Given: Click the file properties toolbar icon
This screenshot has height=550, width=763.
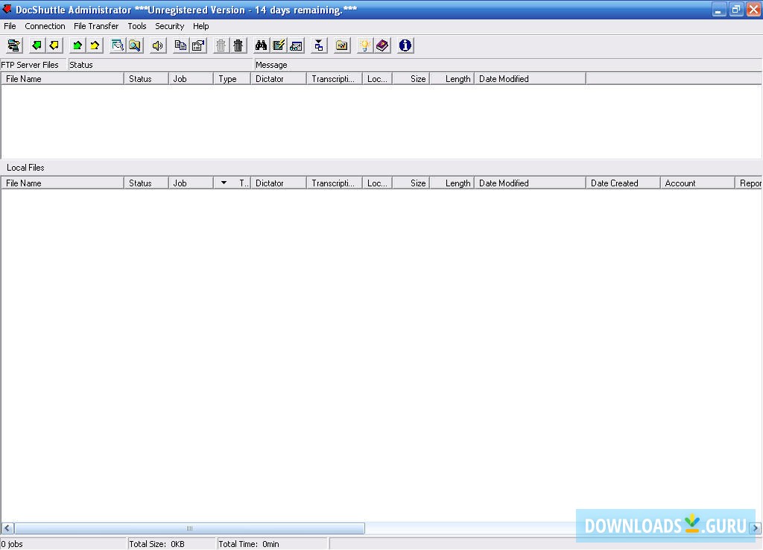Looking at the screenshot, I should coord(198,45).
